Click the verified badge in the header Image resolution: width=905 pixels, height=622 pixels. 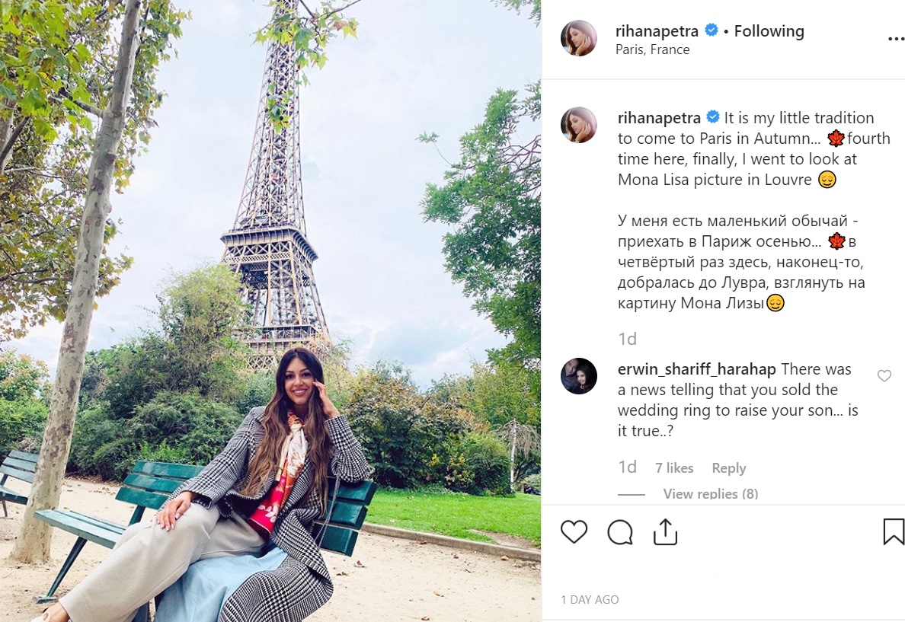pyautogui.click(x=711, y=30)
